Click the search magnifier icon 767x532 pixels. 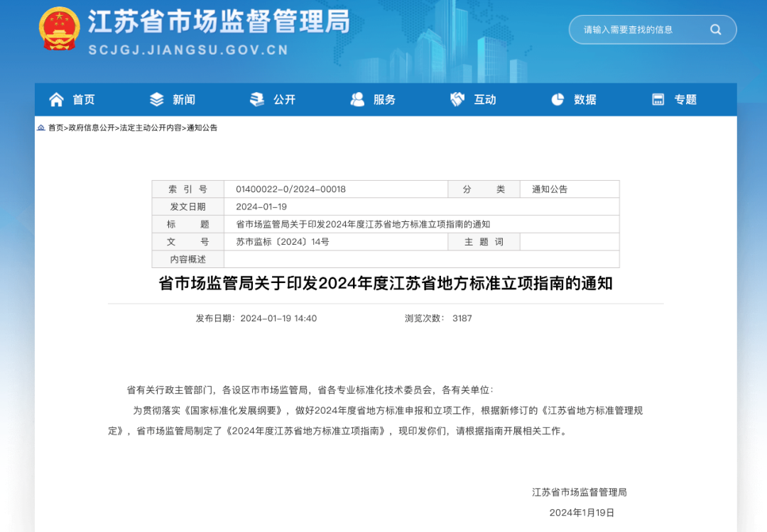click(716, 30)
